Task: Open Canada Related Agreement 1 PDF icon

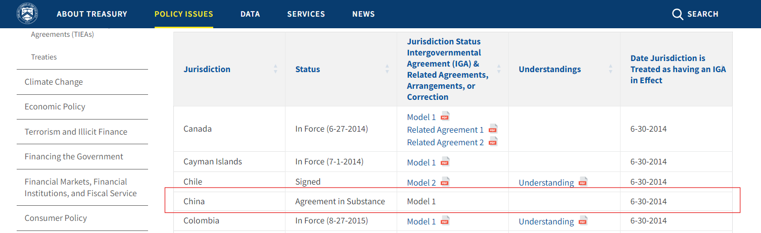Action: pos(493,129)
